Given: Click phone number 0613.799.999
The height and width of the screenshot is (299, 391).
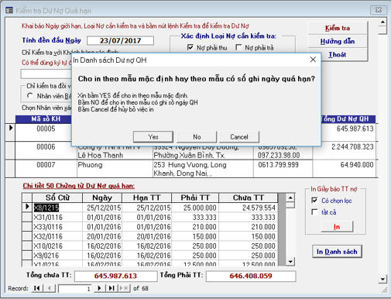Looking at the screenshot, I should [278, 165].
